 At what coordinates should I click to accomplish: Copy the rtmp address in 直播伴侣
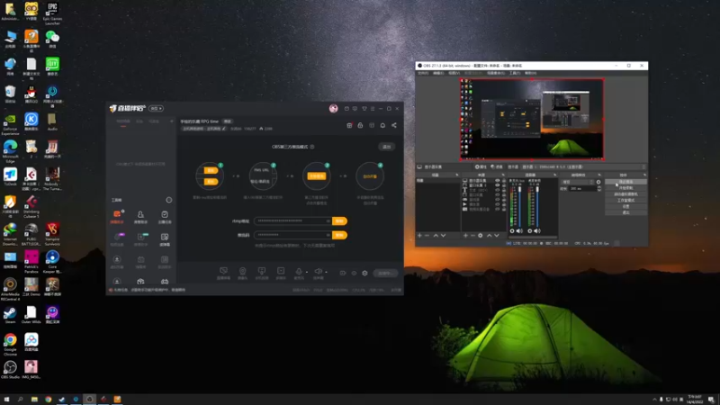tap(339, 220)
